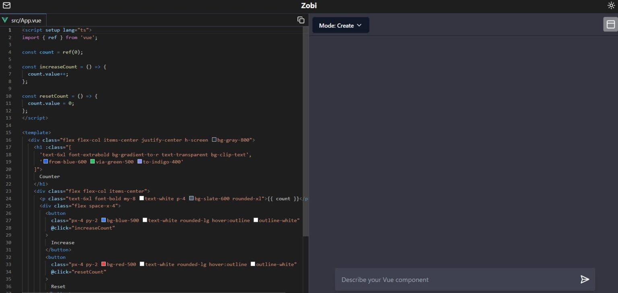Toggle the preview panel layout icon
Image resolution: width=618 pixels, height=293 pixels.
click(x=610, y=24)
